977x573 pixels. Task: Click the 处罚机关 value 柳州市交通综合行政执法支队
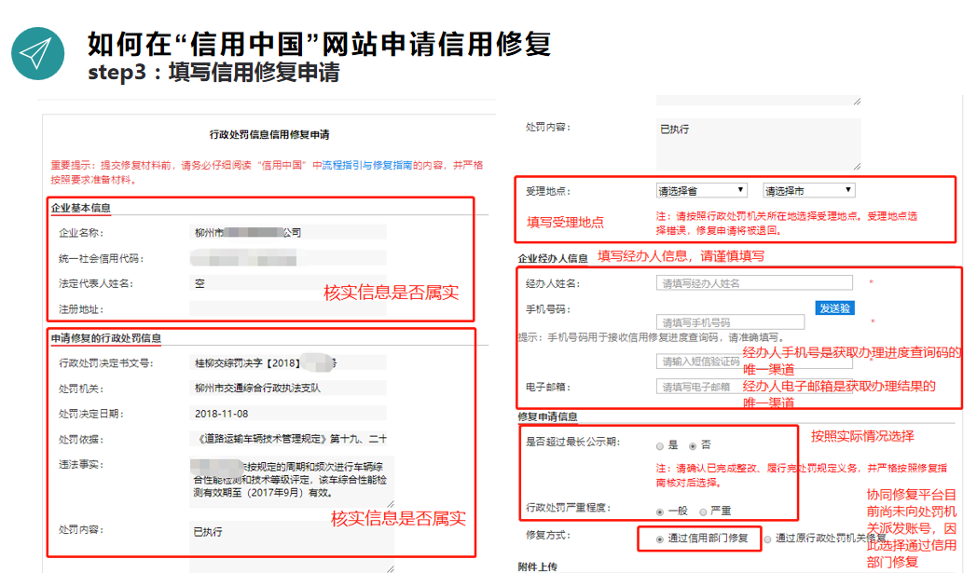coord(288,388)
